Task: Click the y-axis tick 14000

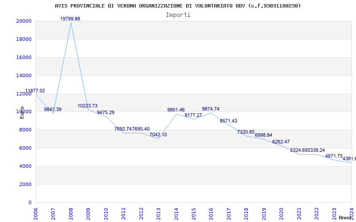Action: [24, 75]
